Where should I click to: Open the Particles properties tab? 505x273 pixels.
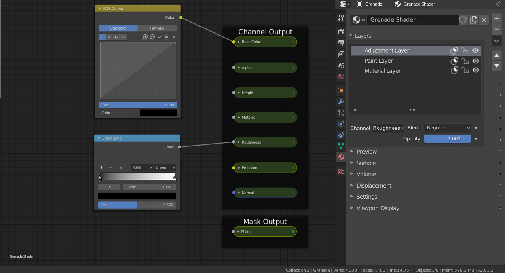coord(341,113)
